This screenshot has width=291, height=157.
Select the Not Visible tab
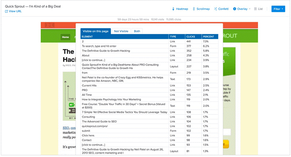click(121, 31)
